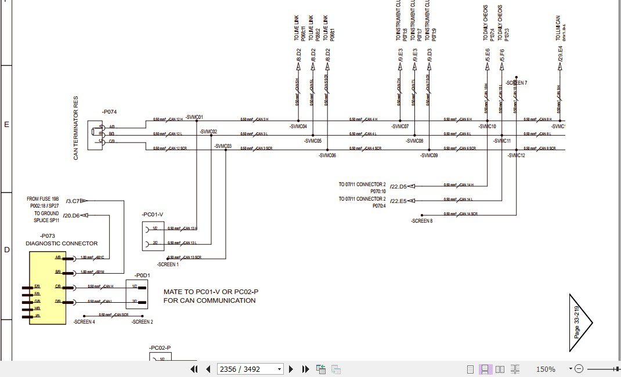Click the previous view navigation icon
Screen dimensions: 621x377
pos(321,369)
